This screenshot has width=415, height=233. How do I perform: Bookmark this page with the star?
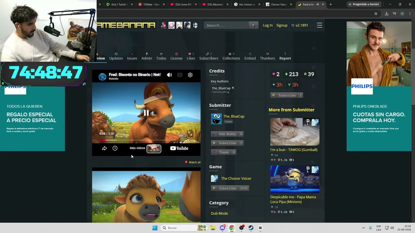pos(376,14)
